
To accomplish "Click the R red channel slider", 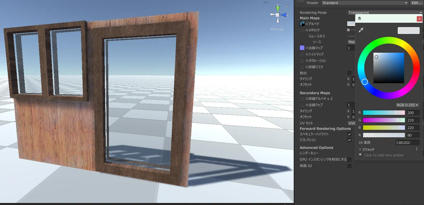I will pyautogui.click(x=384, y=113).
